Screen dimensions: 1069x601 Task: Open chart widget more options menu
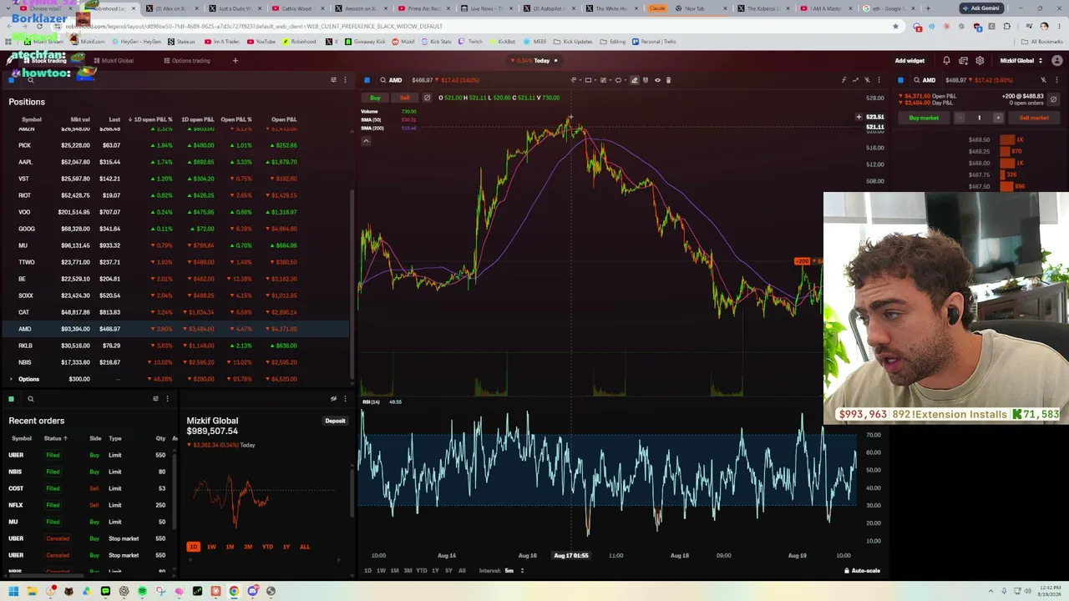(x=879, y=80)
